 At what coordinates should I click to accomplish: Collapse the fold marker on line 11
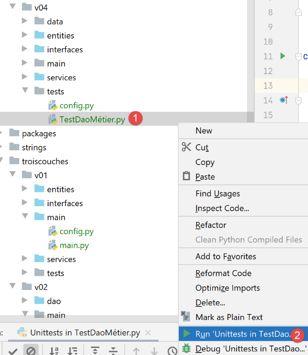pyautogui.click(x=298, y=56)
